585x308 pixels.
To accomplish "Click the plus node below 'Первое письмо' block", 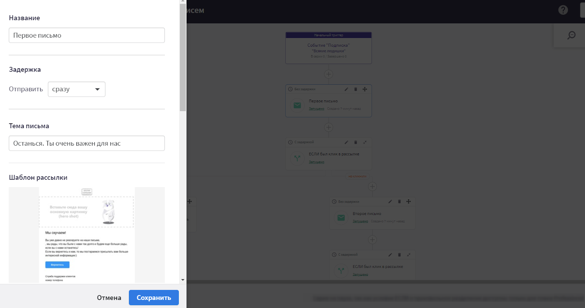I will [328, 127].
